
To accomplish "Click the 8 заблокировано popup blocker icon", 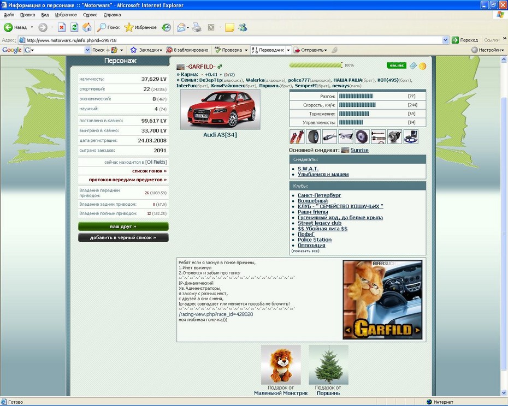I will [x=169, y=50].
